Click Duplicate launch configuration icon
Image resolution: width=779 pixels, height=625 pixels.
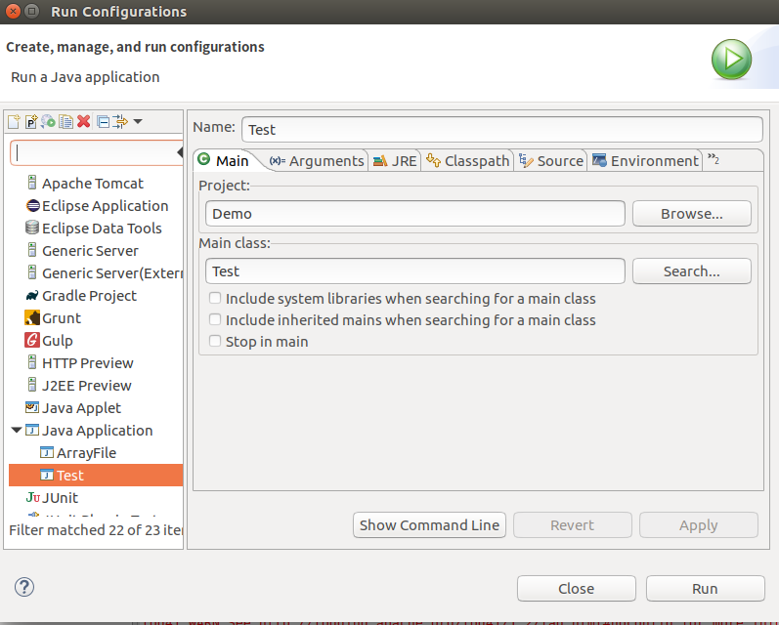pos(65,121)
